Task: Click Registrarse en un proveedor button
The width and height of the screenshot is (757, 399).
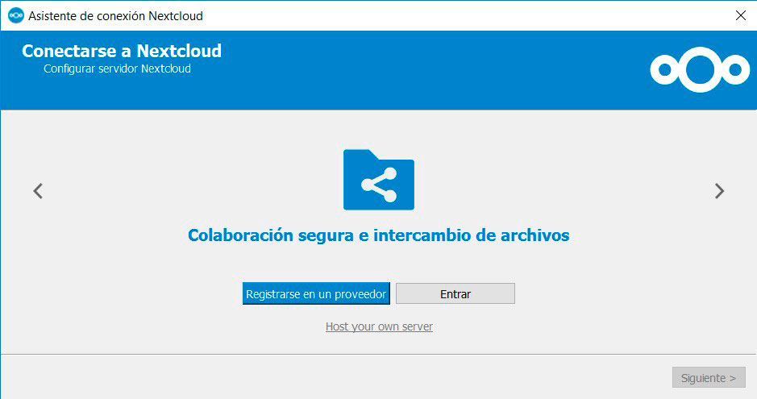Action: click(316, 293)
